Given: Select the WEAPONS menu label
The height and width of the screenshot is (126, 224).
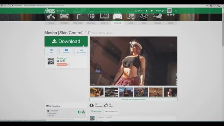Looking at the screenshot, I should [91, 23].
